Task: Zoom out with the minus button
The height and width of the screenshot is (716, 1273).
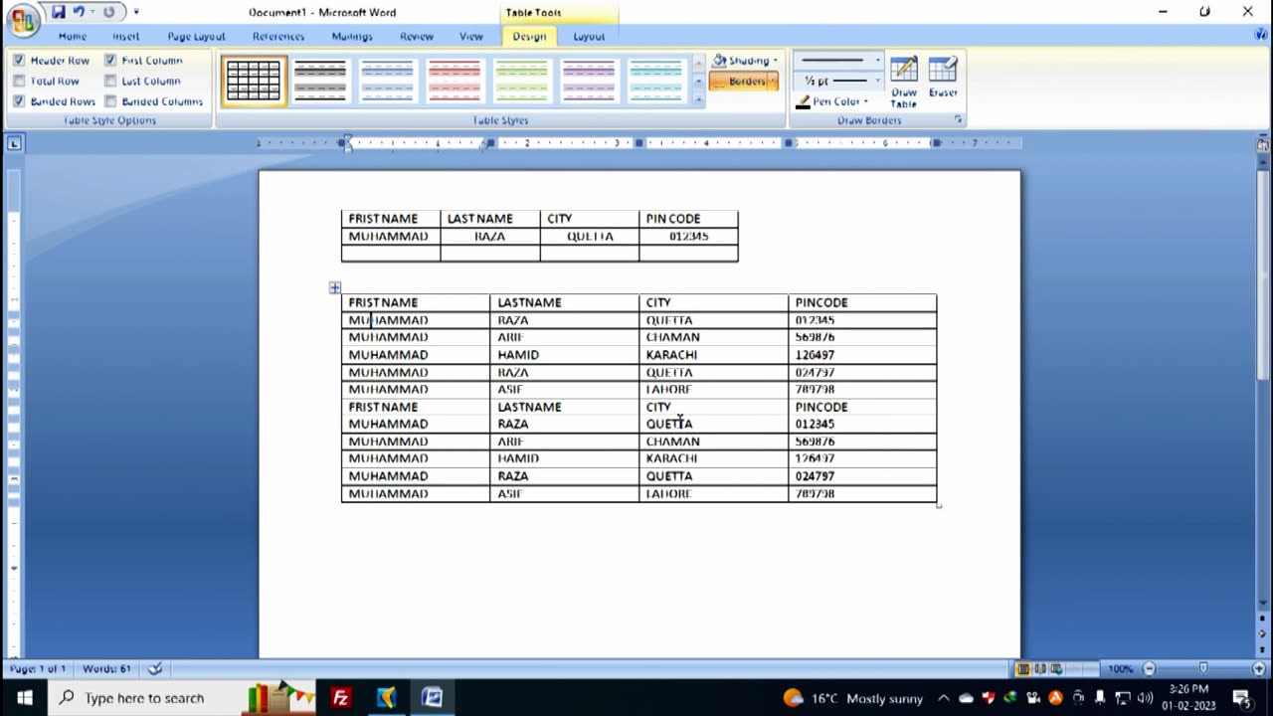Action: click(x=1149, y=668)
